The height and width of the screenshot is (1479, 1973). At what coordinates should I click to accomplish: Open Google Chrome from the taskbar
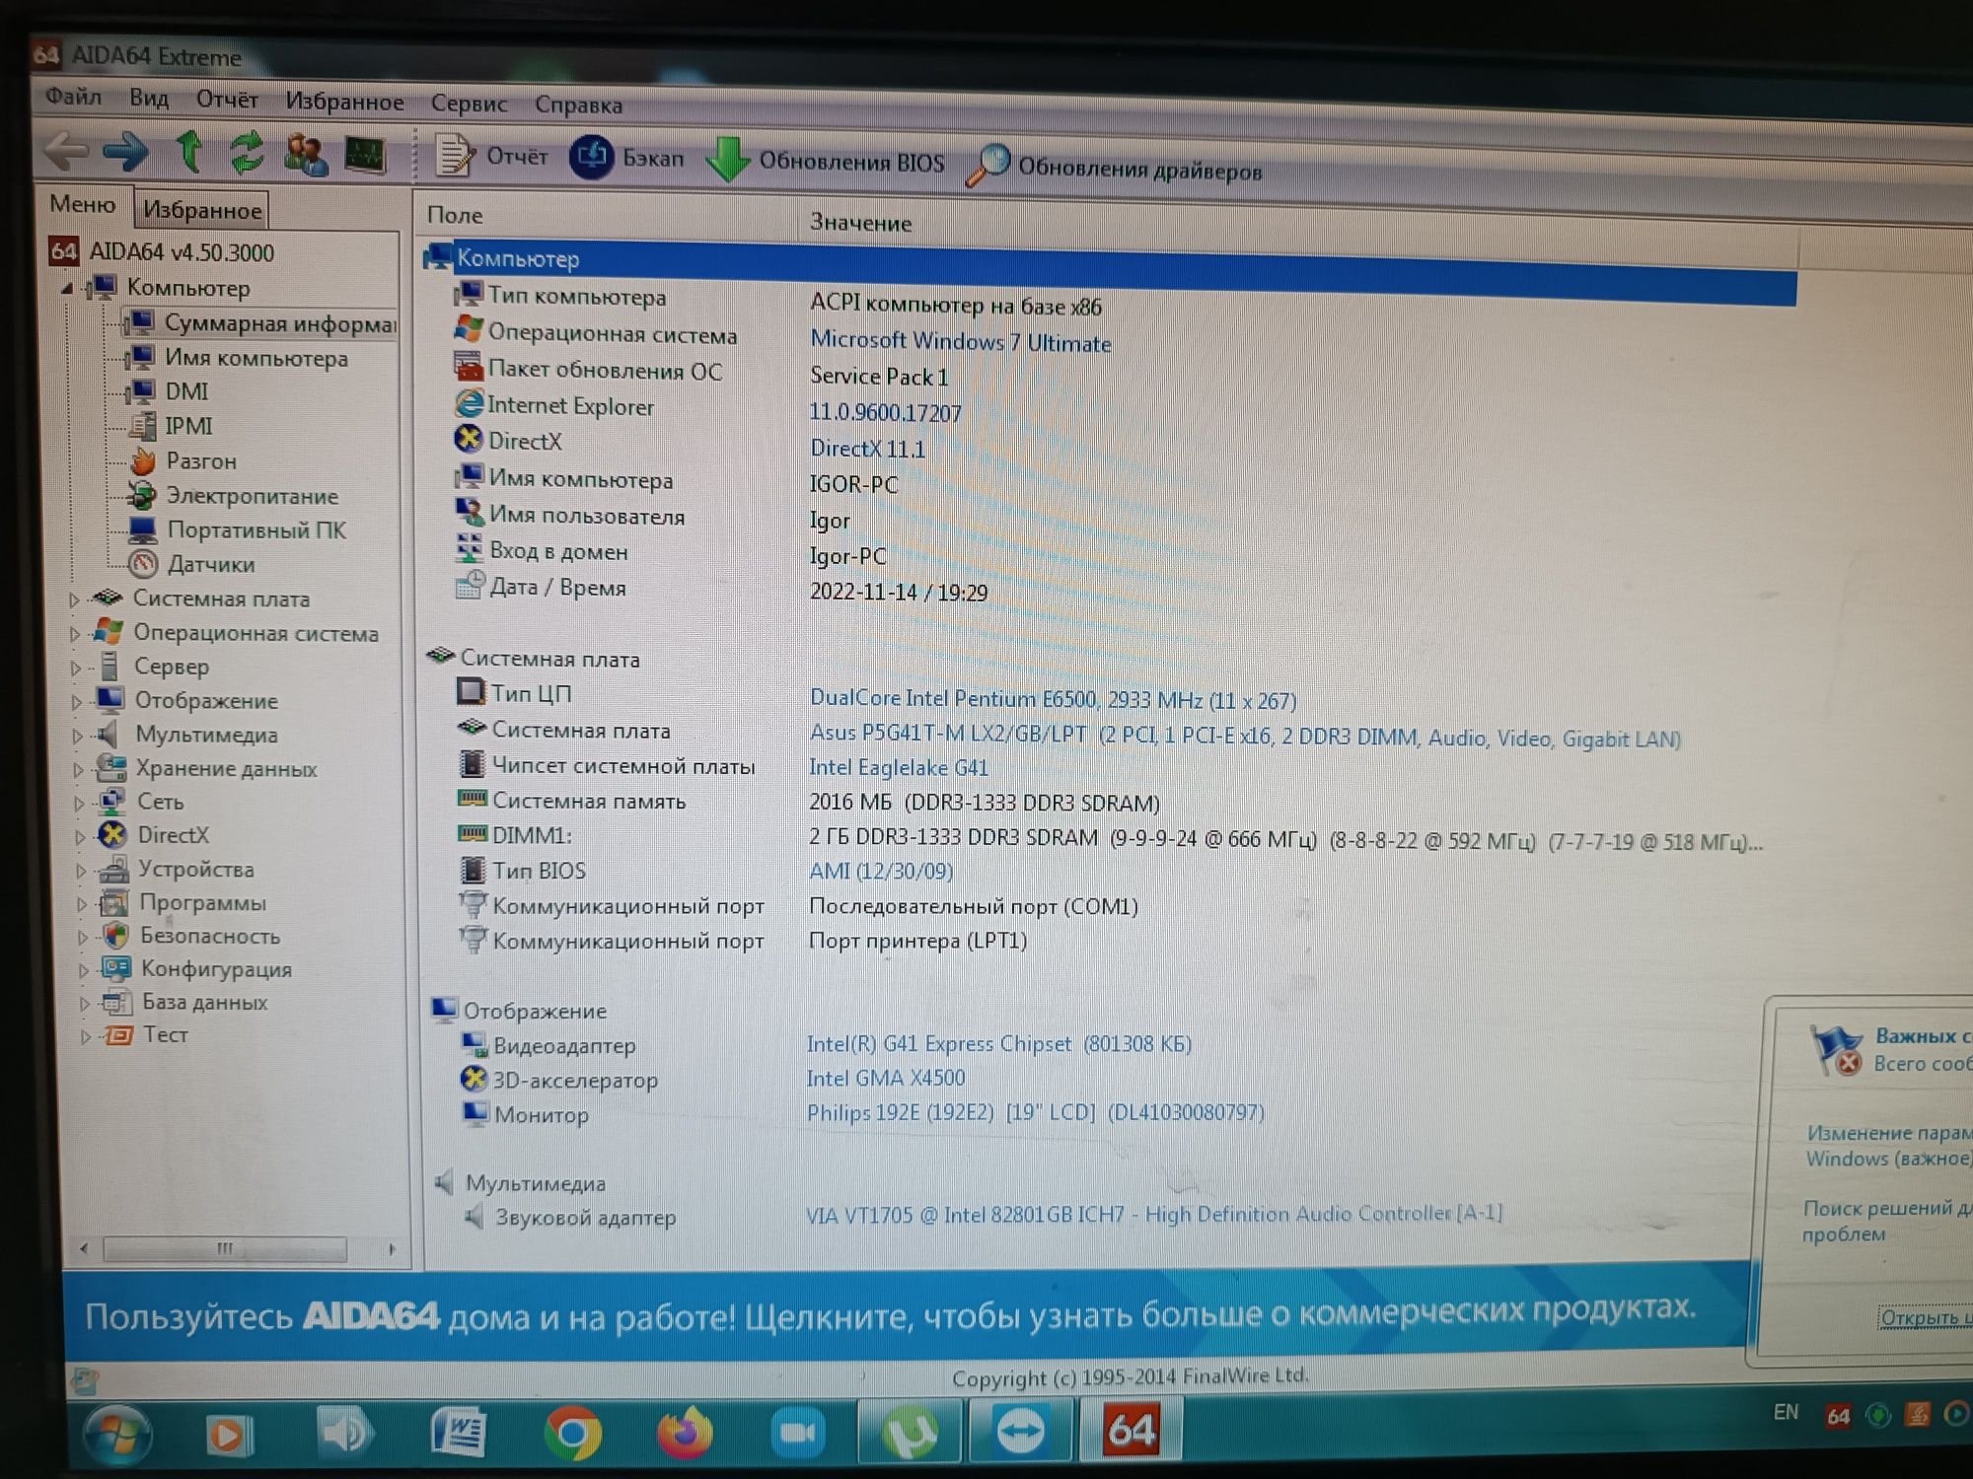[573, 1432]
